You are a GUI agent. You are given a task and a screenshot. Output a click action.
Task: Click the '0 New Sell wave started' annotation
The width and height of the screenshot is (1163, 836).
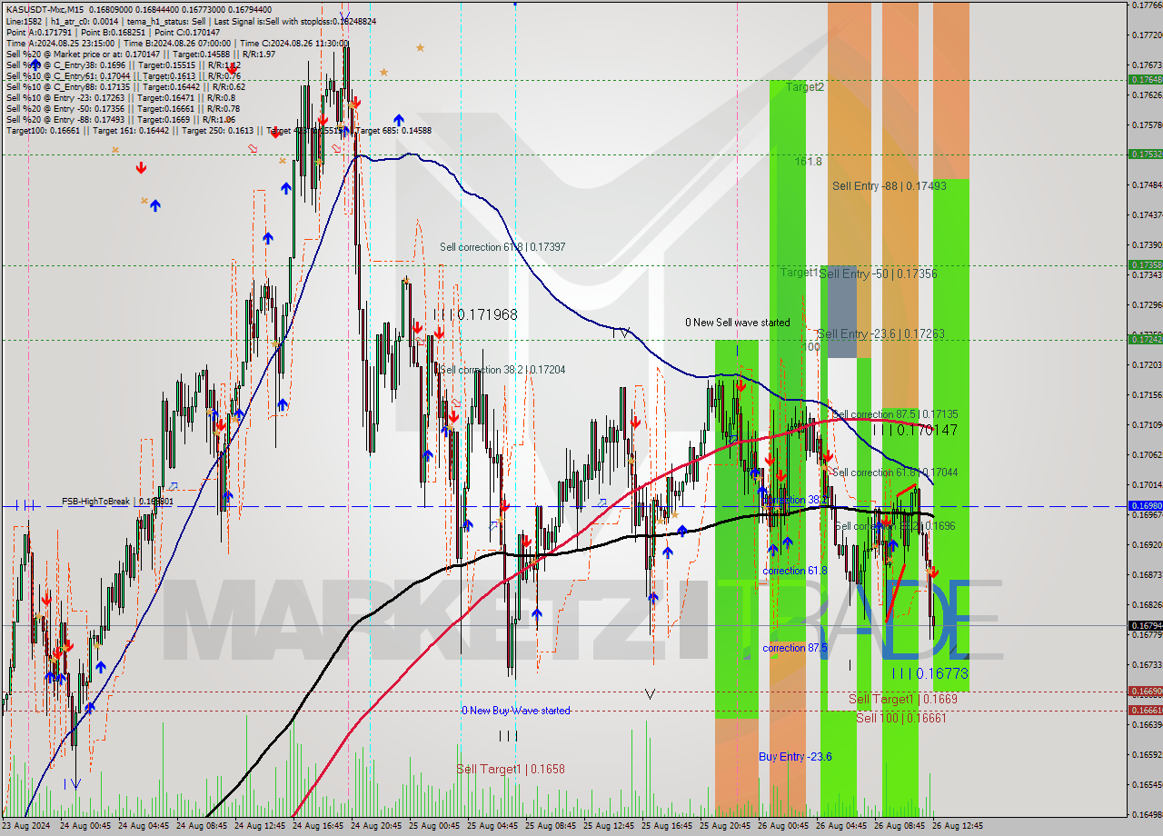[x=737, y=323]
